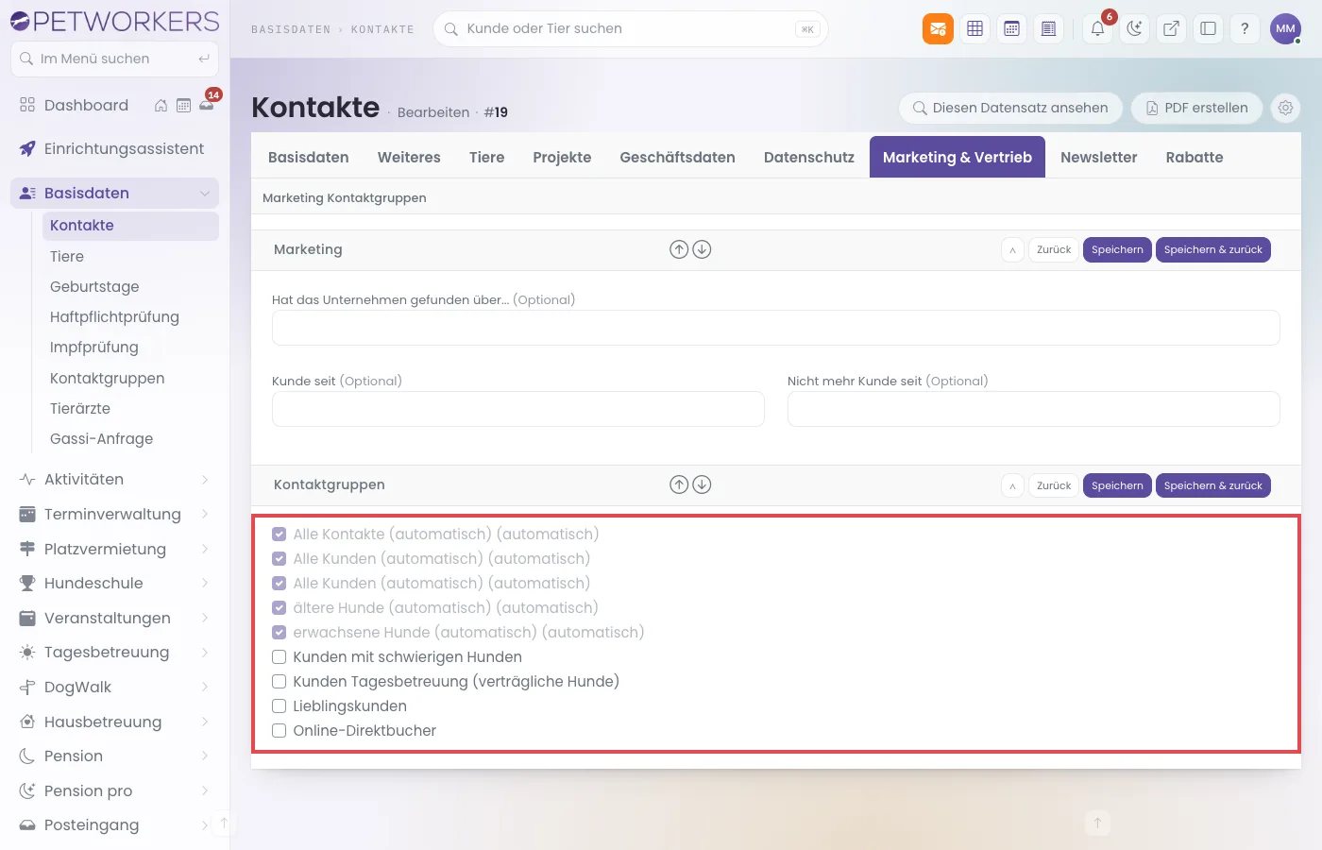Open the help question mark icon
The width and height of the screenshot is (1322, 850).
(x=1245, y=28)
